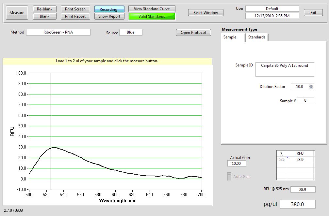The height and width of the screenshot is (216, 329).
Task: Click the Print Report button
Action: pyautogui.click(x=75, y=16)
